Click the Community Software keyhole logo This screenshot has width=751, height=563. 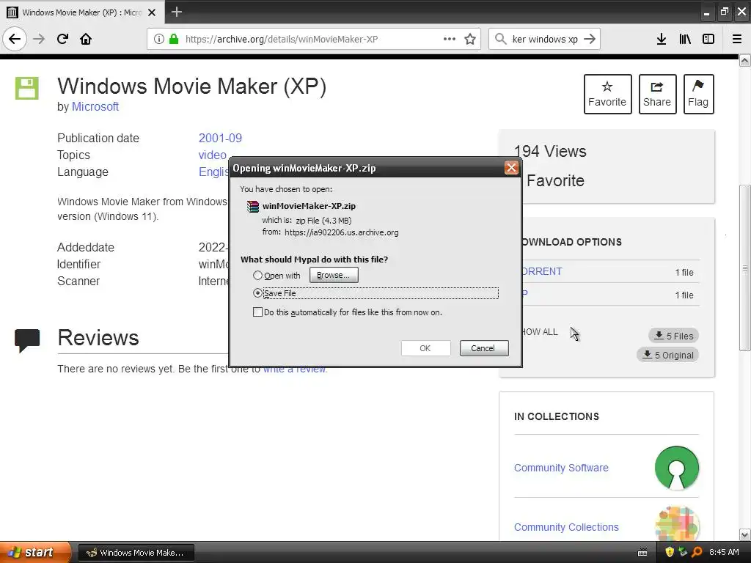(x=677, y=468)
